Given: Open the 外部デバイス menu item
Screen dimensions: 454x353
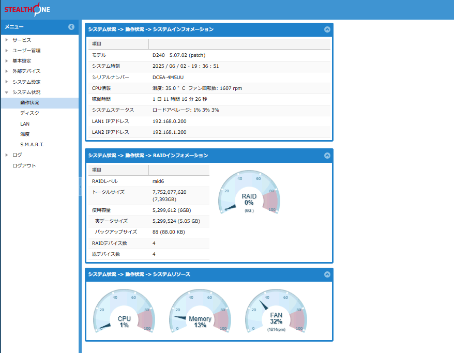Looking at the screenshot, I should coord(26,71).
